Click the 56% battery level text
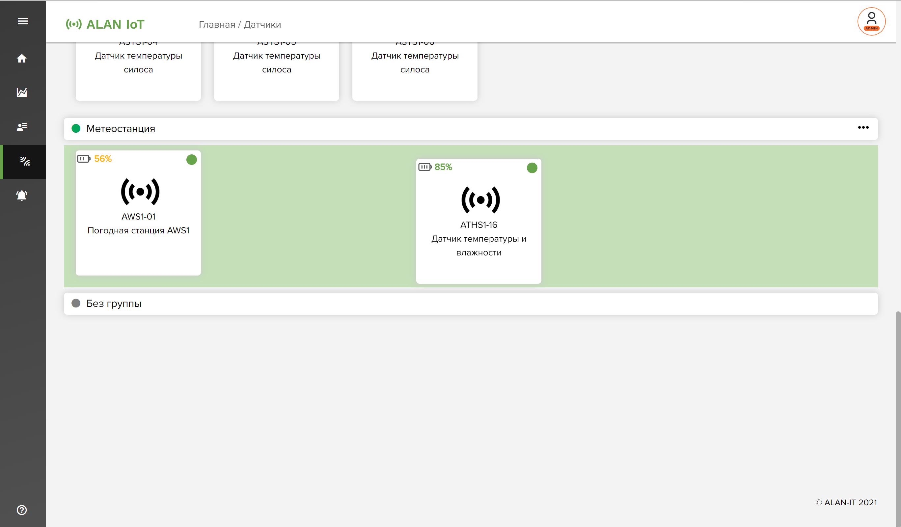The image size is (901, 527). click(103, 159)
